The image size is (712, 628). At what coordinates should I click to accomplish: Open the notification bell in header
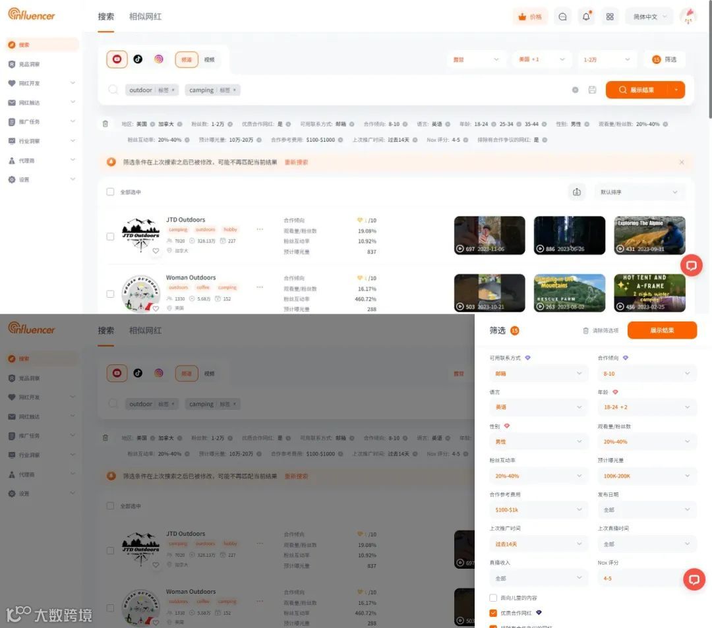586,16
